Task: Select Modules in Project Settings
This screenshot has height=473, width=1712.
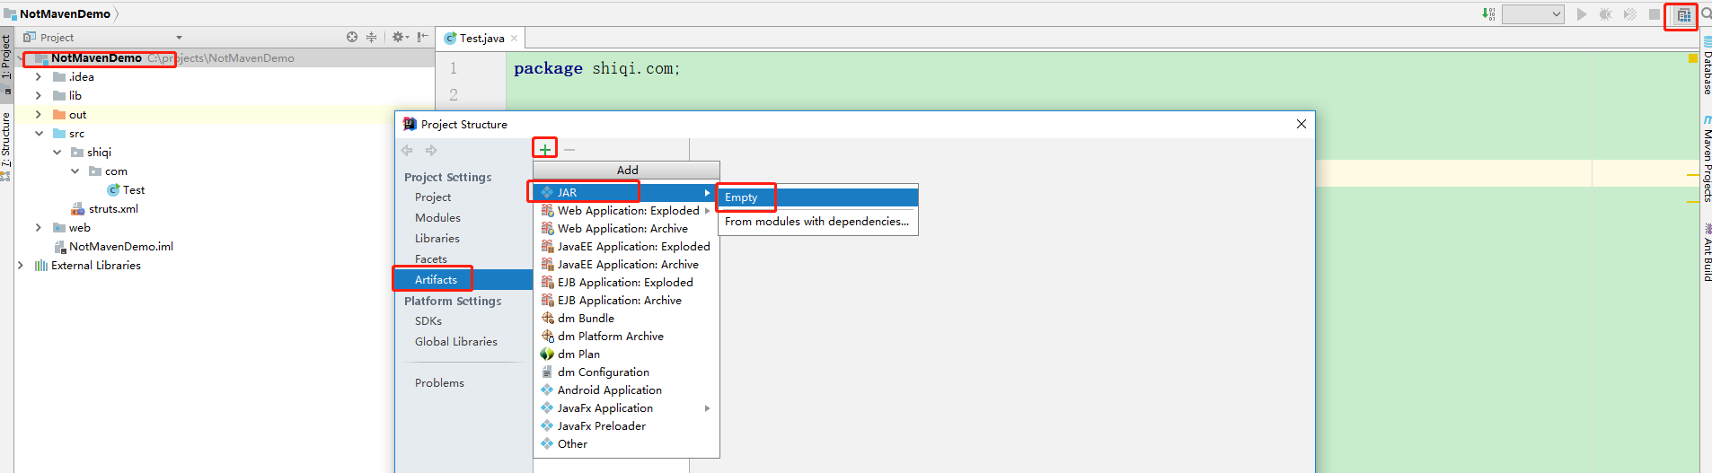Action: tap(437, 218)
